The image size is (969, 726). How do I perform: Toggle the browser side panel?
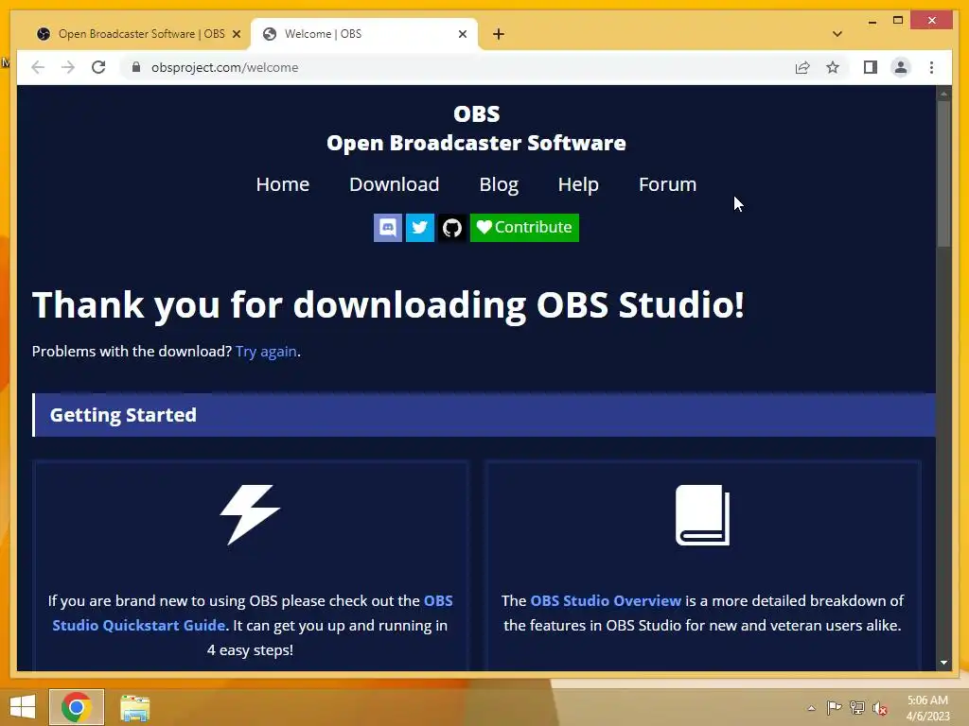[x=871, y=67]
